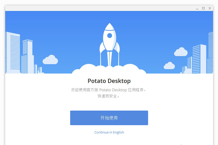Click the Potato Desktop heading text
The image size is (218, 145).
click(x=109, y=81)
